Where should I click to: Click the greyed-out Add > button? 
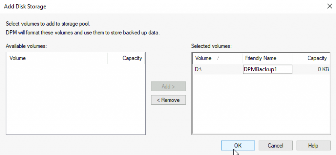point(168,86)
